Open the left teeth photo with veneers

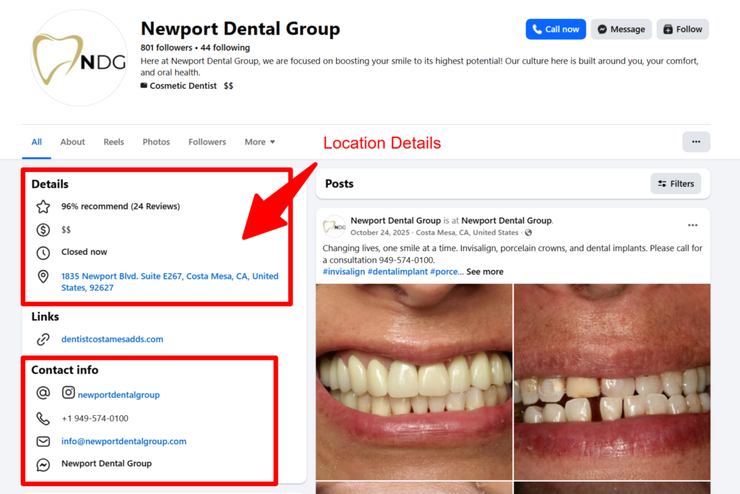click(414, 382)
